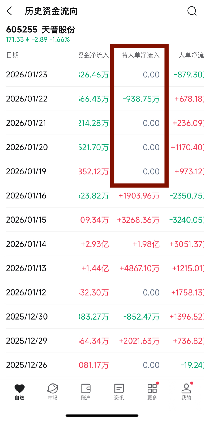Open the 账户 wallet icon
This screenshot has width=204, height=421.
coord(86,392)
